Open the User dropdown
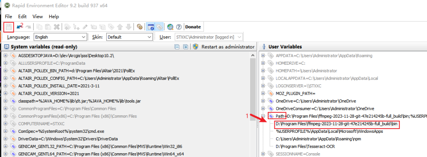427x157 pixels. tap(208, 37)
